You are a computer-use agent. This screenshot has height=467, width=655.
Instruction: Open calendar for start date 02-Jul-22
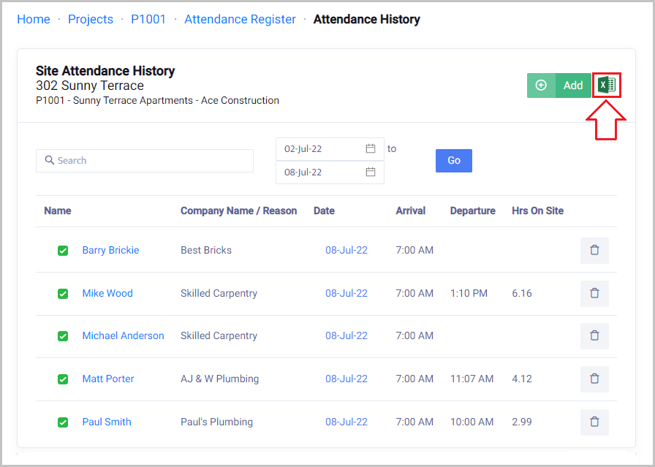pyautogui.click(x=371, y=148)
